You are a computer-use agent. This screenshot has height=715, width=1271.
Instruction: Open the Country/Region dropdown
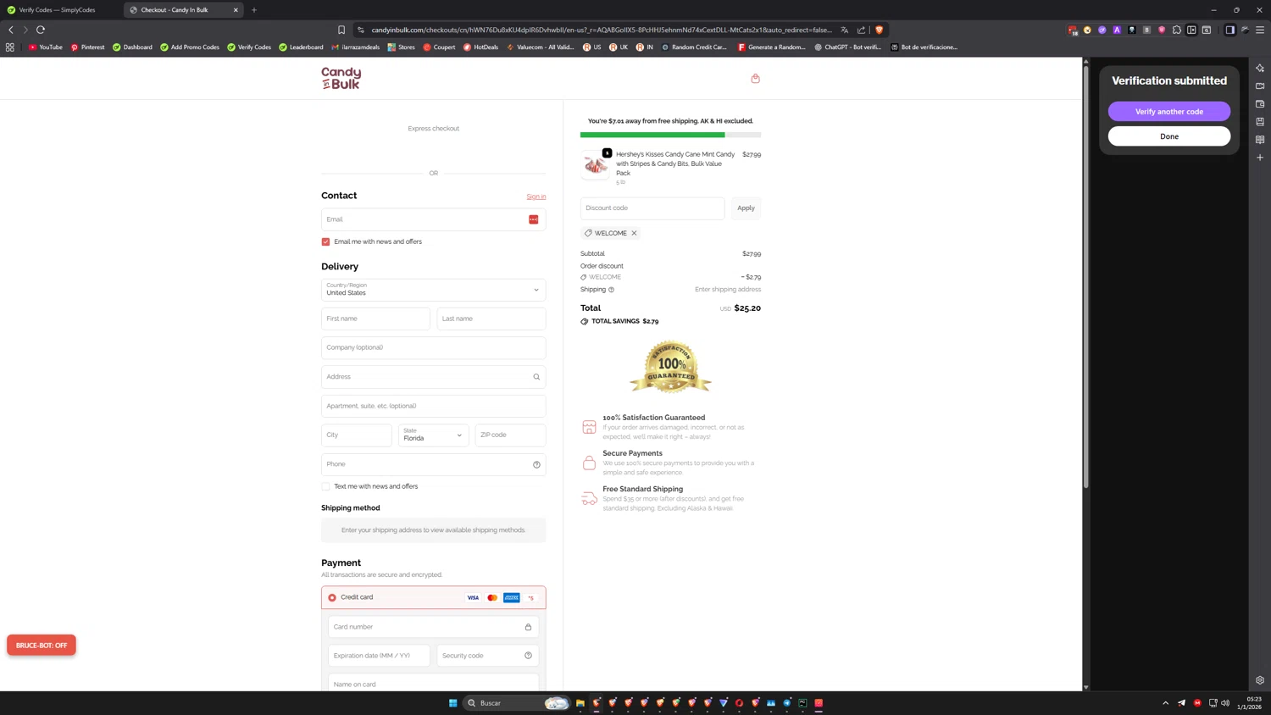[x=433, y=290]
